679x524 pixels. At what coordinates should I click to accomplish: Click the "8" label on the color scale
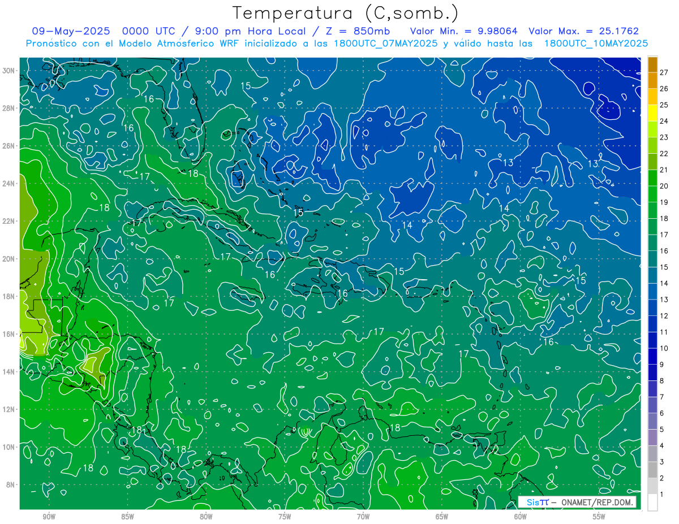click(x=662, y=380)
